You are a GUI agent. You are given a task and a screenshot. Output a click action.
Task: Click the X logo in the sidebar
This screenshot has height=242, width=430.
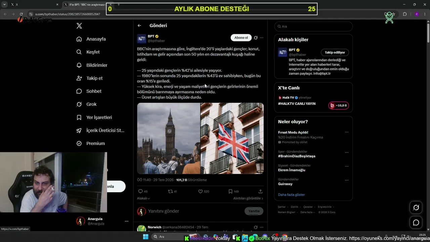(79, 26)
